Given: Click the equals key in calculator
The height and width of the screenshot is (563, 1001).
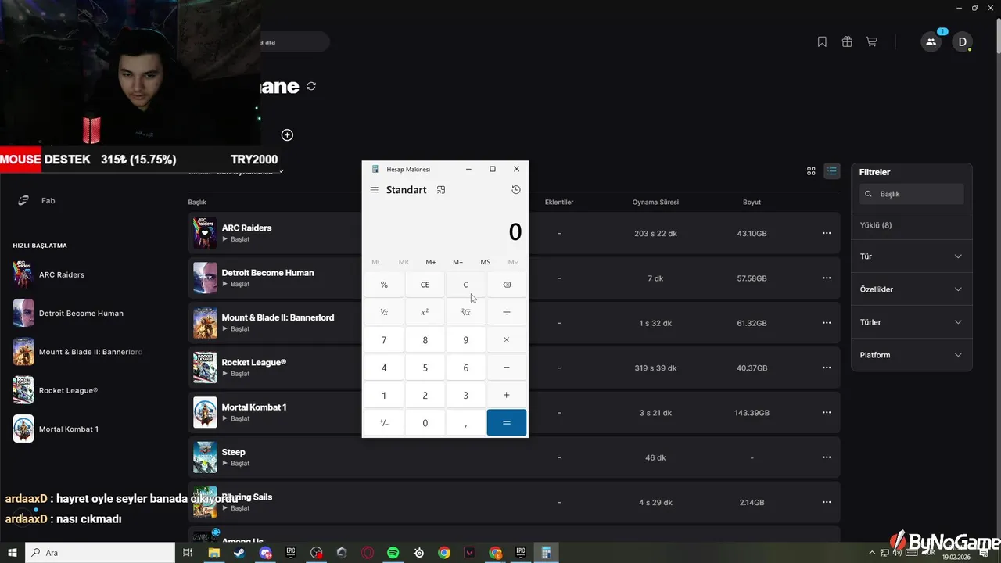Looking at the screenshot, I should coord(507,422).
